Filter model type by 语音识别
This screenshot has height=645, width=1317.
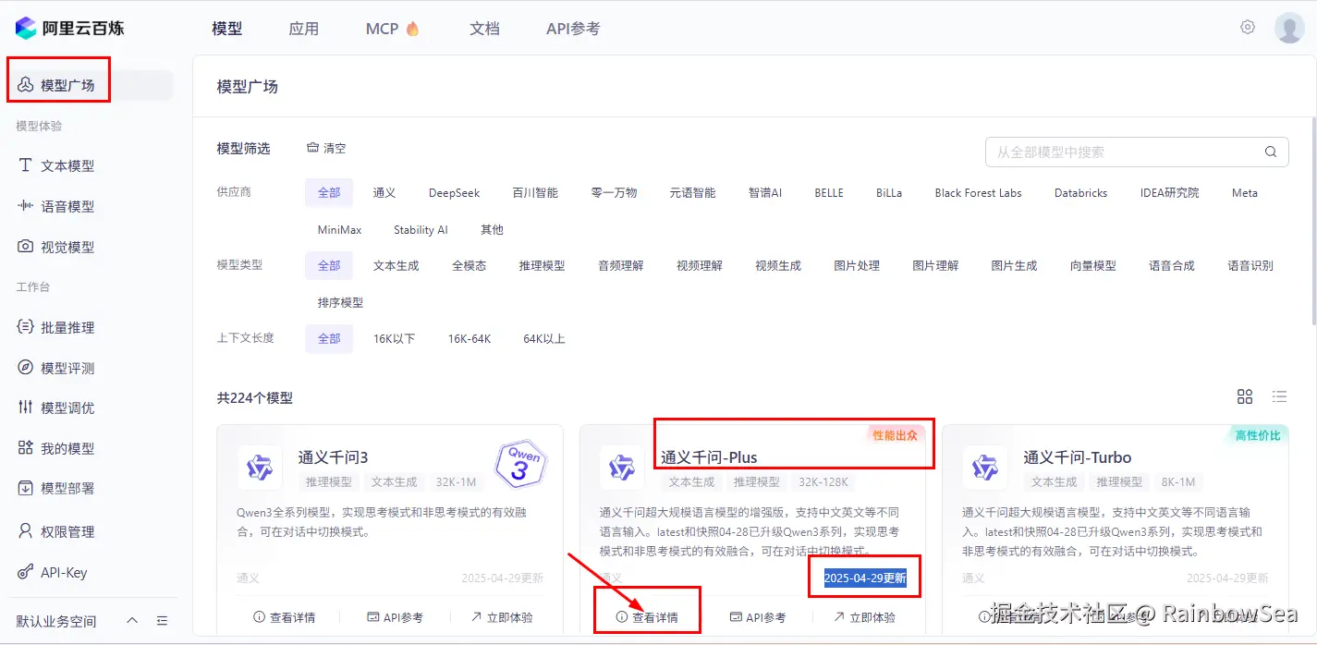(x=1250, y=265)
